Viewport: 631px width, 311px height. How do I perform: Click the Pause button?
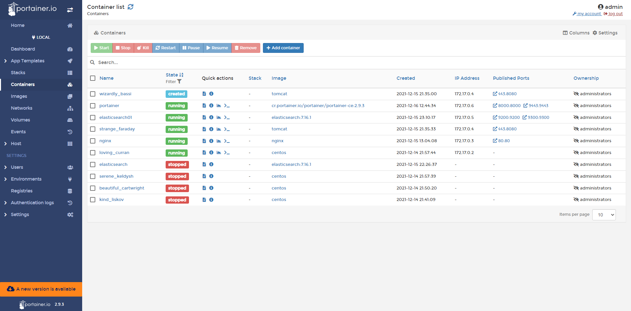(191, 48)
